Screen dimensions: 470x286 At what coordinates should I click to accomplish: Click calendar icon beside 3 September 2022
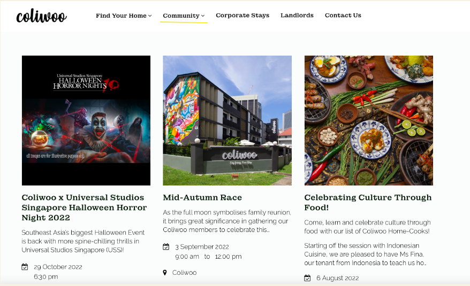click(x=166, y=246)
